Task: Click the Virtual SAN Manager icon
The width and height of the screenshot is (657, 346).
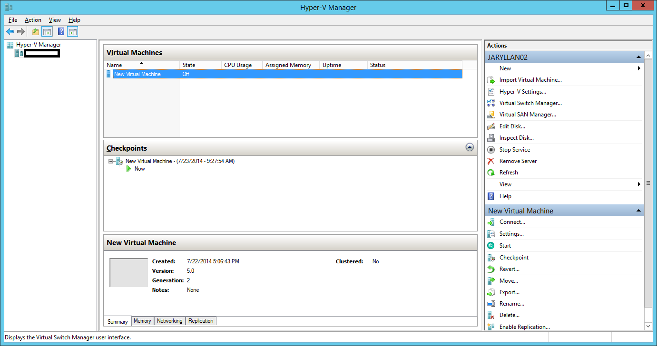Action: 491,115
